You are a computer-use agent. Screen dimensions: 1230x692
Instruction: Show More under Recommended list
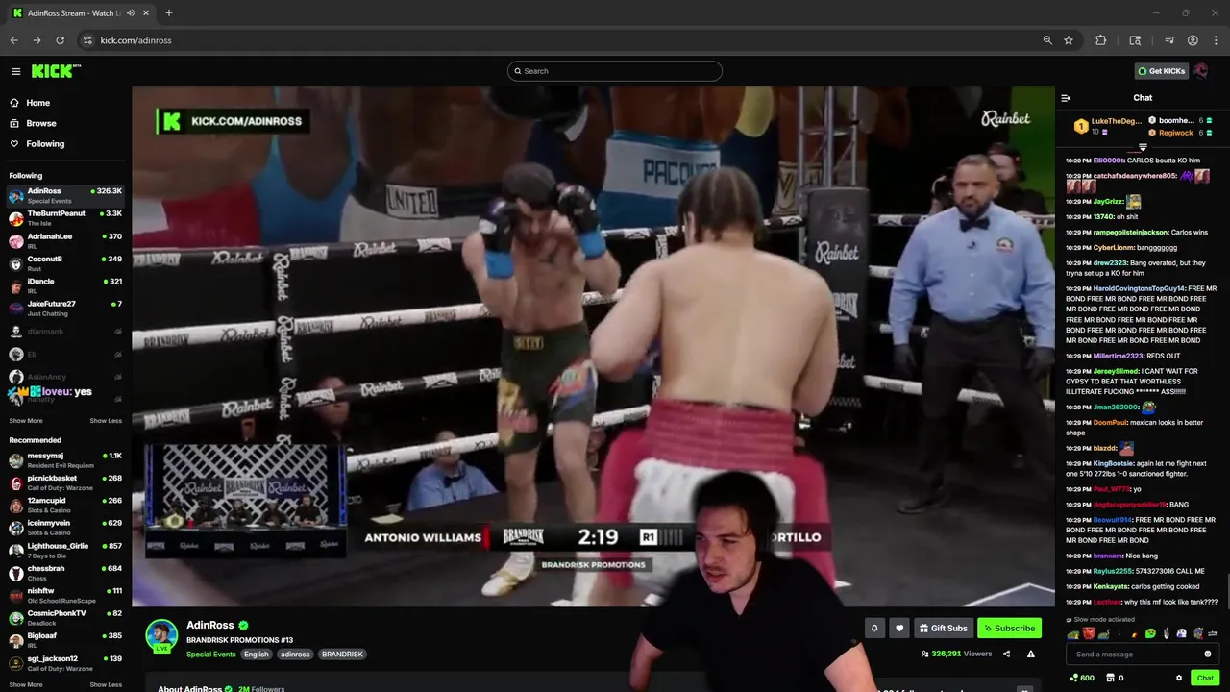(26, 685)
